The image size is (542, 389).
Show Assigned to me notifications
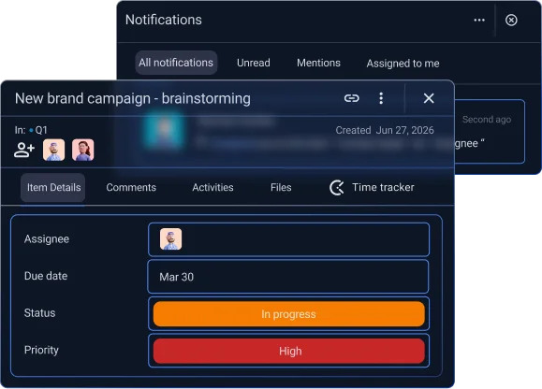[x=403, y=64]
